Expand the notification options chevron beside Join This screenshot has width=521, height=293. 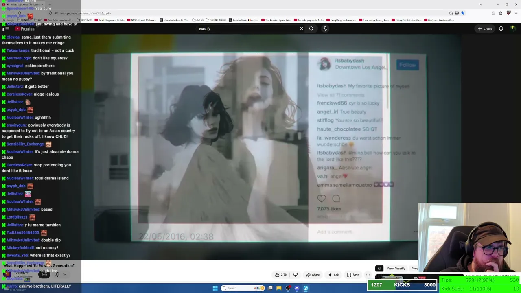click(x=65, y=274)
